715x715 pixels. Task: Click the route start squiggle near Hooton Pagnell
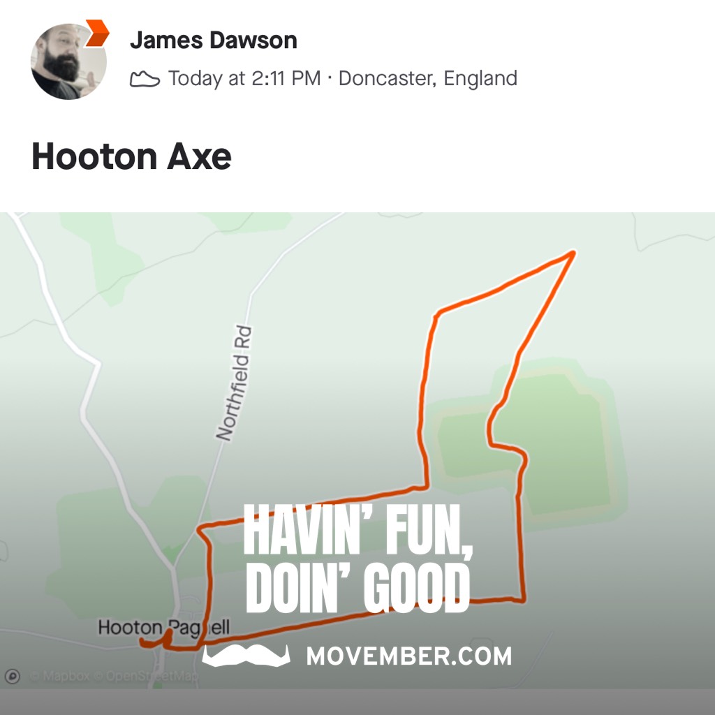click(156, 639)
